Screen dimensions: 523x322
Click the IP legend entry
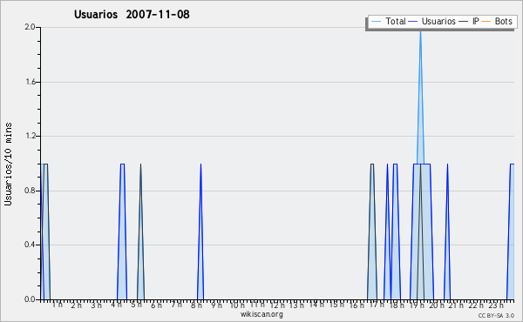click(469, 21)
